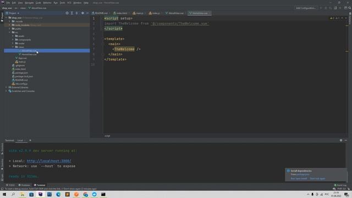Select the Local terminal tab

tap(20, 140)
